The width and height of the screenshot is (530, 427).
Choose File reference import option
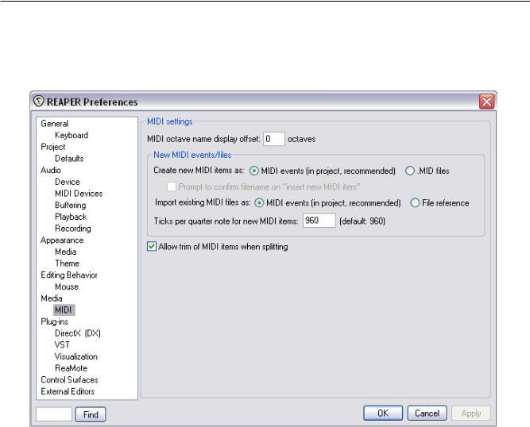pos(415,203)
